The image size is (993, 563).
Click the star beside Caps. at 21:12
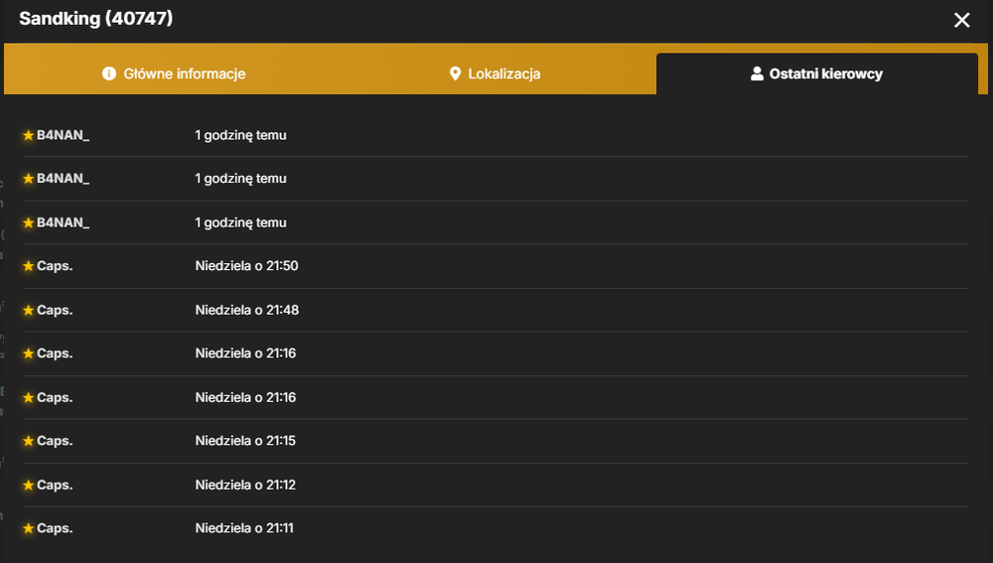pyautogui.click(x=29, y=485)
